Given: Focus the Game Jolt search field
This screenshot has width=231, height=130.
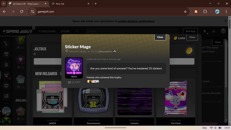Looking at the screenshot, I should (133, 31).
